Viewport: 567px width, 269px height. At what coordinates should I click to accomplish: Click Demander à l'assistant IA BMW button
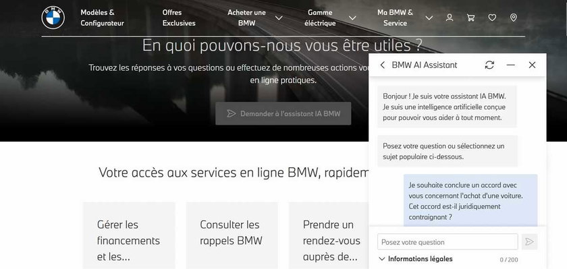pos(283,113)
